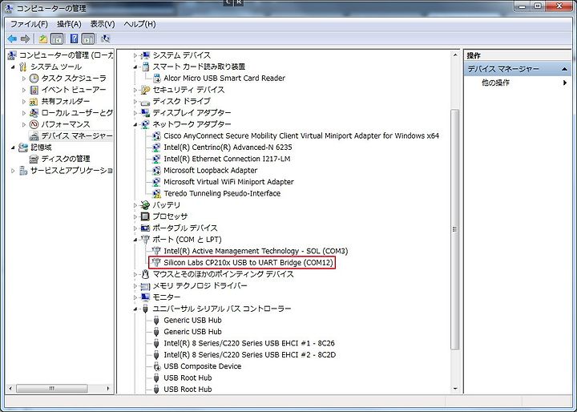The height and width of the screenshot is (412, 577).
Task: Open the 操作(A) menu
Action: click(69, 24)
